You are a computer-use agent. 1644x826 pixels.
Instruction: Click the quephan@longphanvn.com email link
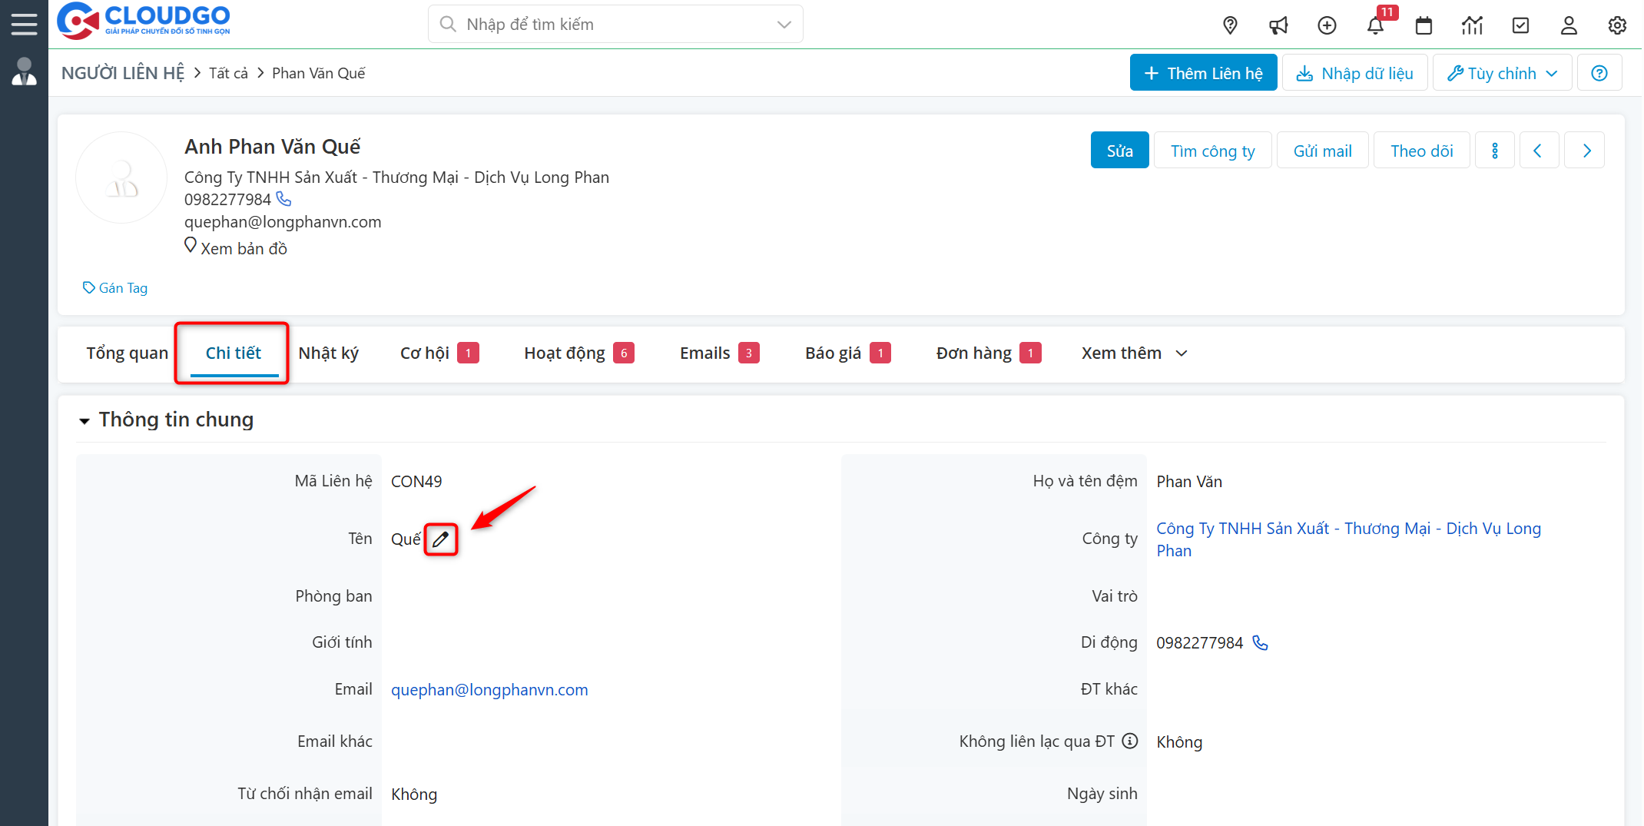click(x=489, y=689)
